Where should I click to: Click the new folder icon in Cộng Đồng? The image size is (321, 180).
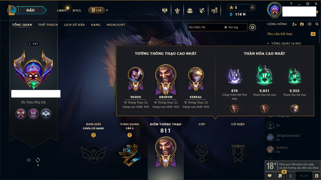pos(302,24)
